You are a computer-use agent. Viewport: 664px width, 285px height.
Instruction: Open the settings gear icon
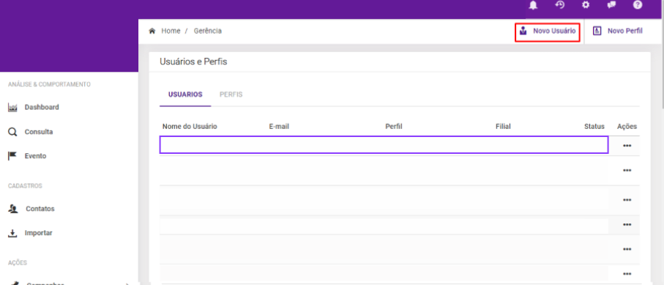pyautogui.click(x=586, y=5)
